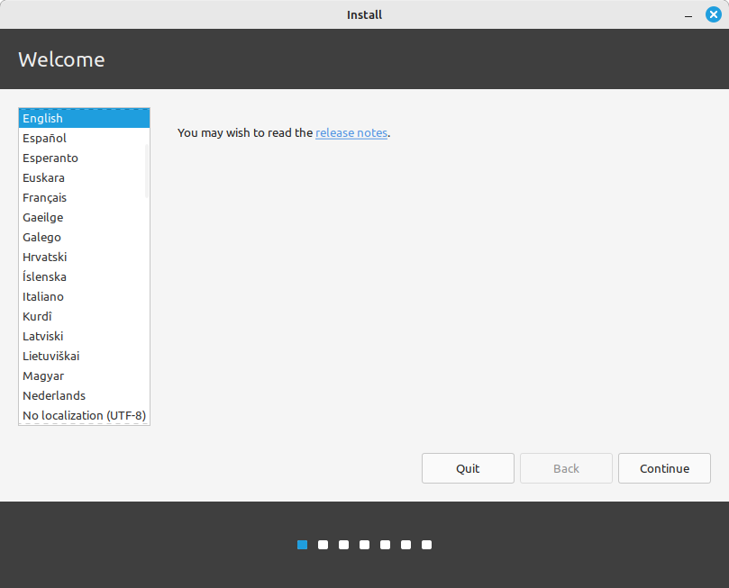Select Kurdî language
The height and width of the screenshot is (588, 729).
[x=84, y=317]
